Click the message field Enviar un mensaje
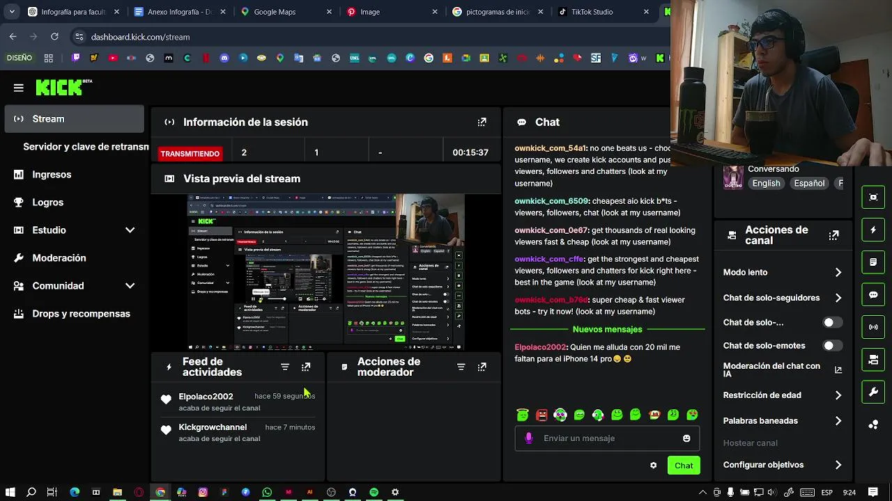Screen dimensions: 892x501 606,438
